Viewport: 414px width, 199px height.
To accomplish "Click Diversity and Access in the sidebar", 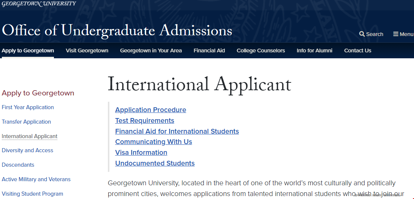I will 27,150.
